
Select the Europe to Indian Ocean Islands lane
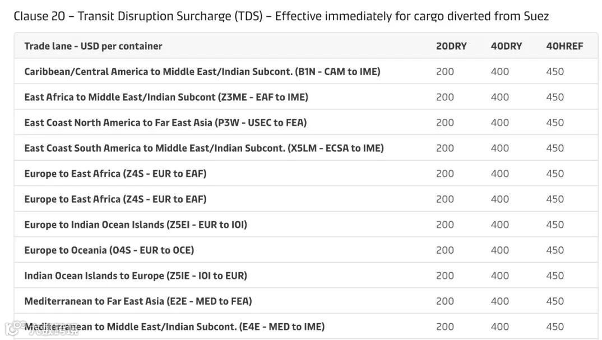coord(136,225)
